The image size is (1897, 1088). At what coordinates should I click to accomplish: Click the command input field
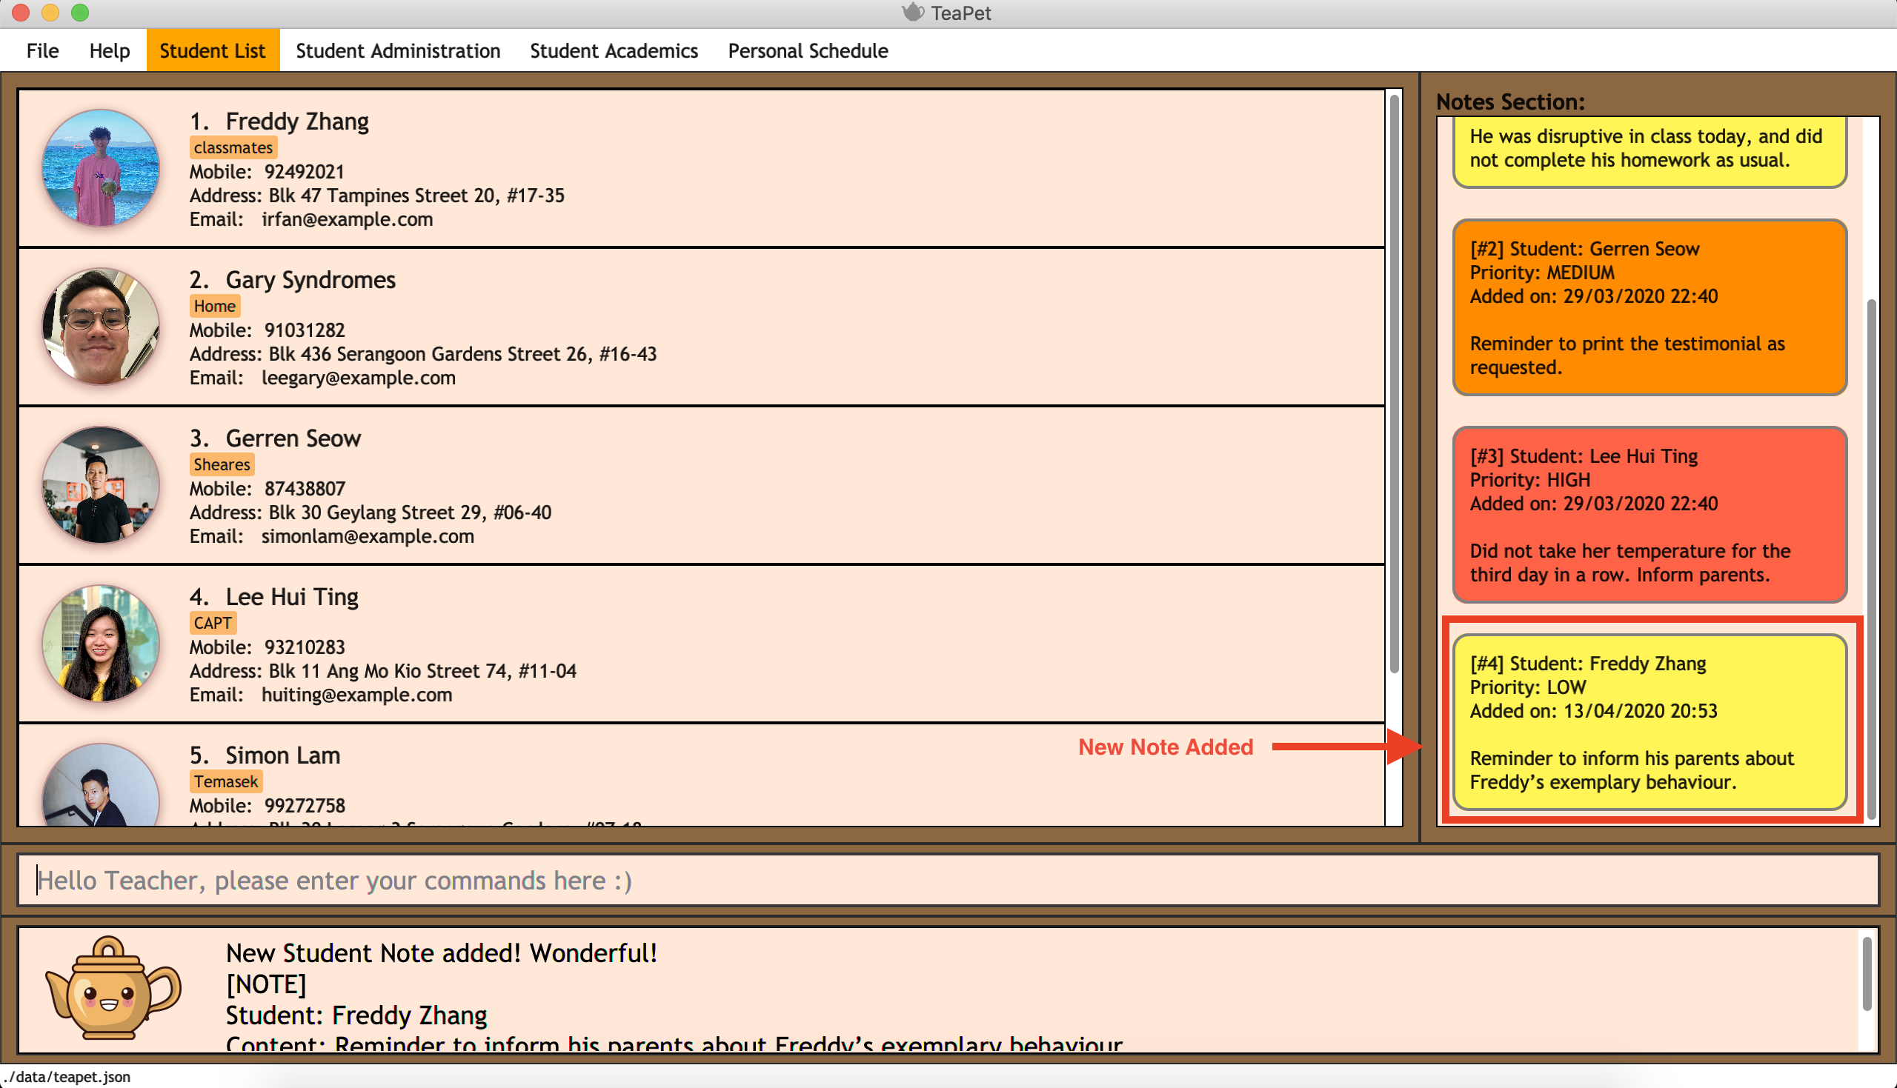948,880
